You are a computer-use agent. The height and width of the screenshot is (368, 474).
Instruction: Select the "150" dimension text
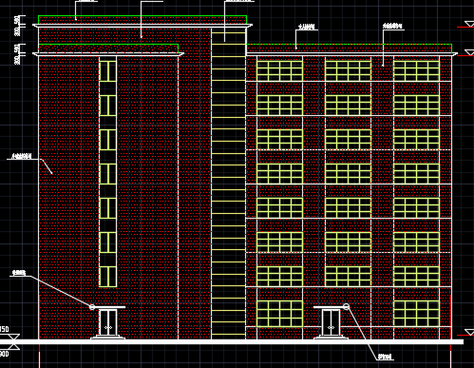pos(4,329)
